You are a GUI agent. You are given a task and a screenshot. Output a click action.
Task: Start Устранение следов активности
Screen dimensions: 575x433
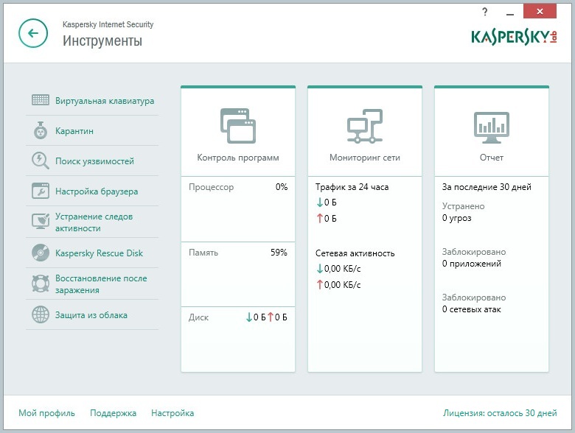pyautogui.click(x=94, y=222)
